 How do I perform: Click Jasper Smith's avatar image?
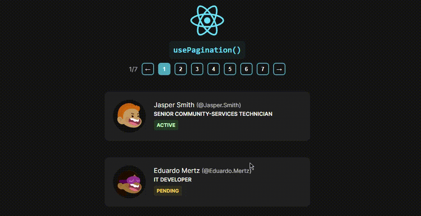tap(129, 116)
